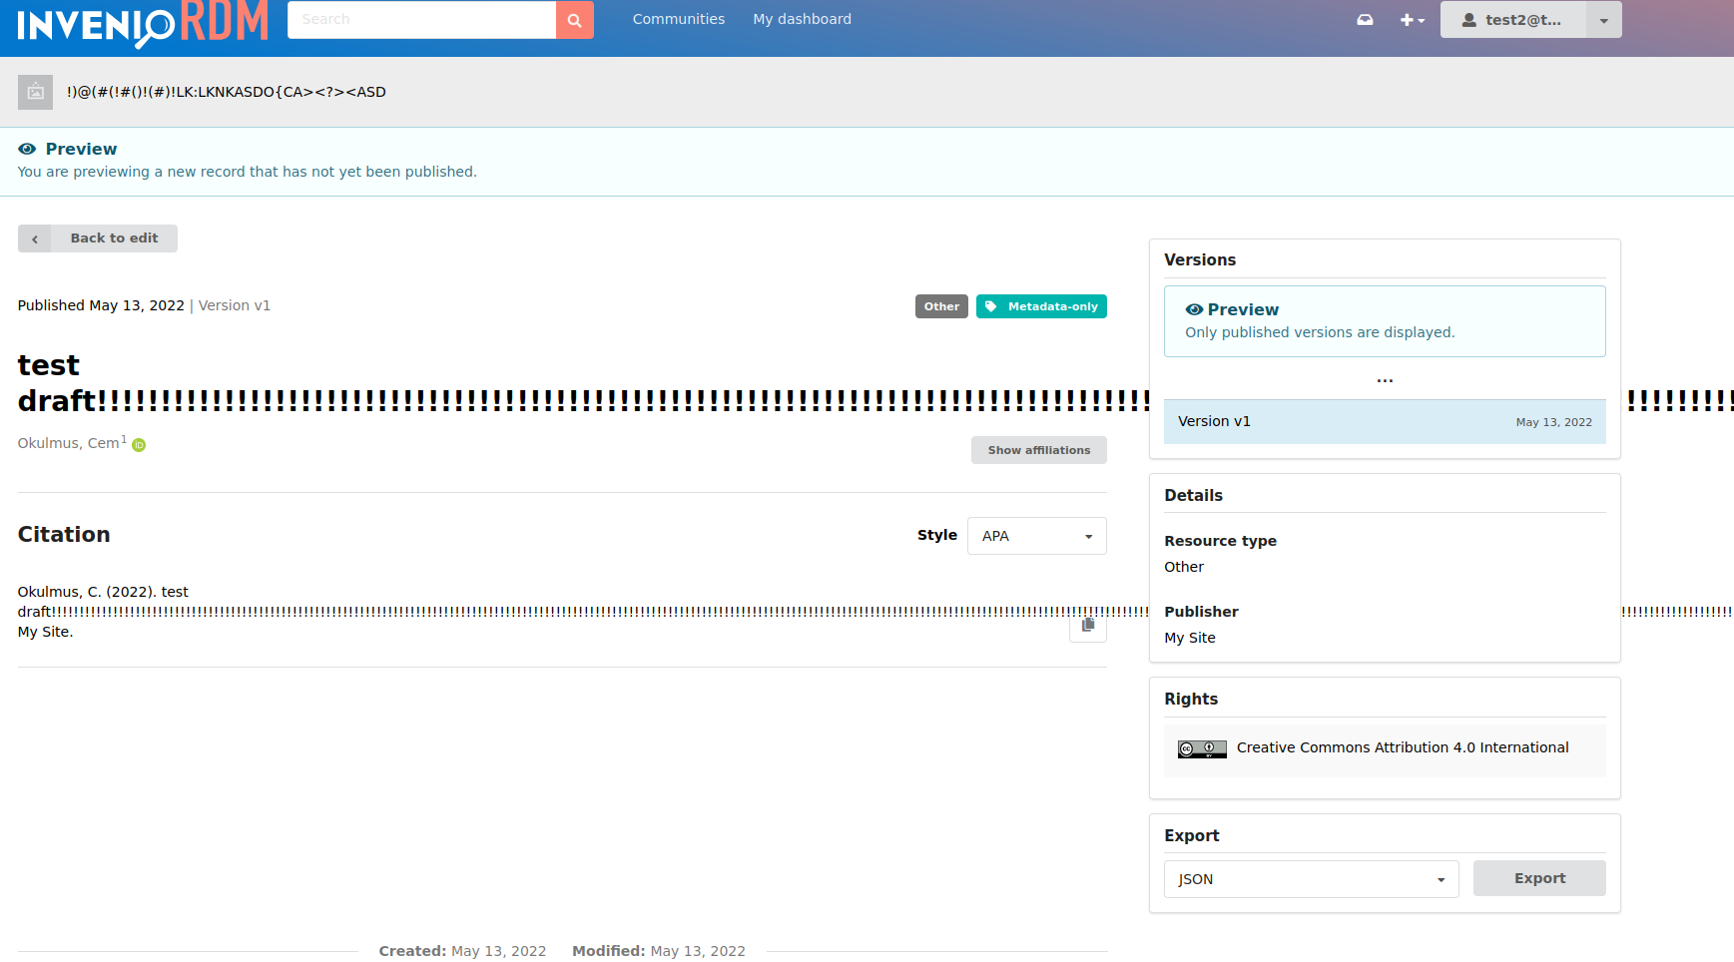Click the Back to edit button
The width and height of the screenshot is (1734, 962).
click(97, 239)
